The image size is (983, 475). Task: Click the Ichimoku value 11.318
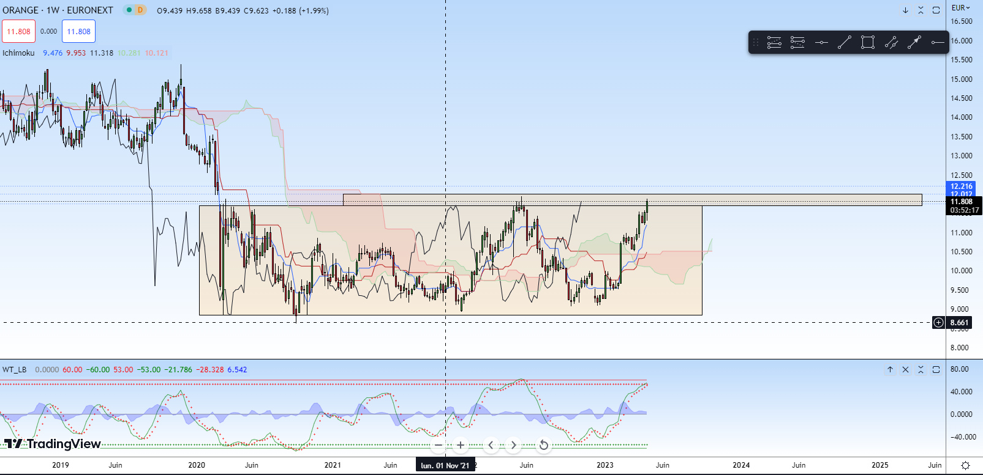click(102, 53)
